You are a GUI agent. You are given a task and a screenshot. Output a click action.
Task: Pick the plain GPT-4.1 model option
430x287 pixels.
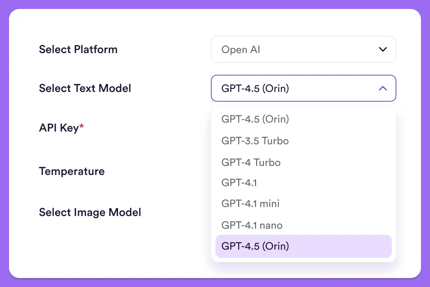(x=303, y=183)
